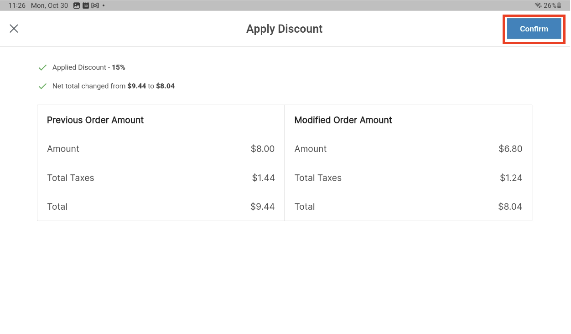This screenshot has width=571, height=334.
Task: Tap the battery icon in status bar
Action: click(x=559, y=5)
